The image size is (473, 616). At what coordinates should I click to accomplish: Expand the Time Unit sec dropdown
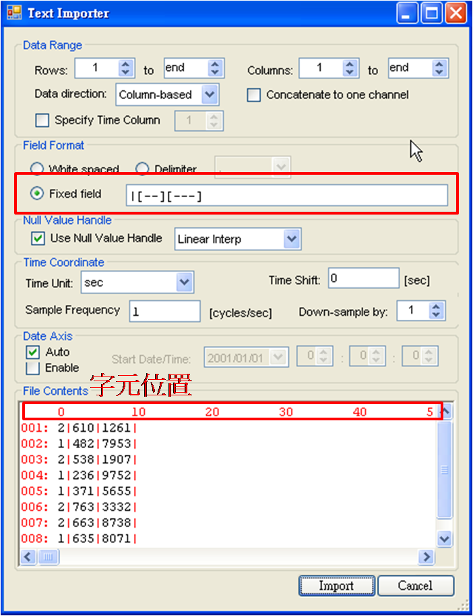[x=184, y=282]
